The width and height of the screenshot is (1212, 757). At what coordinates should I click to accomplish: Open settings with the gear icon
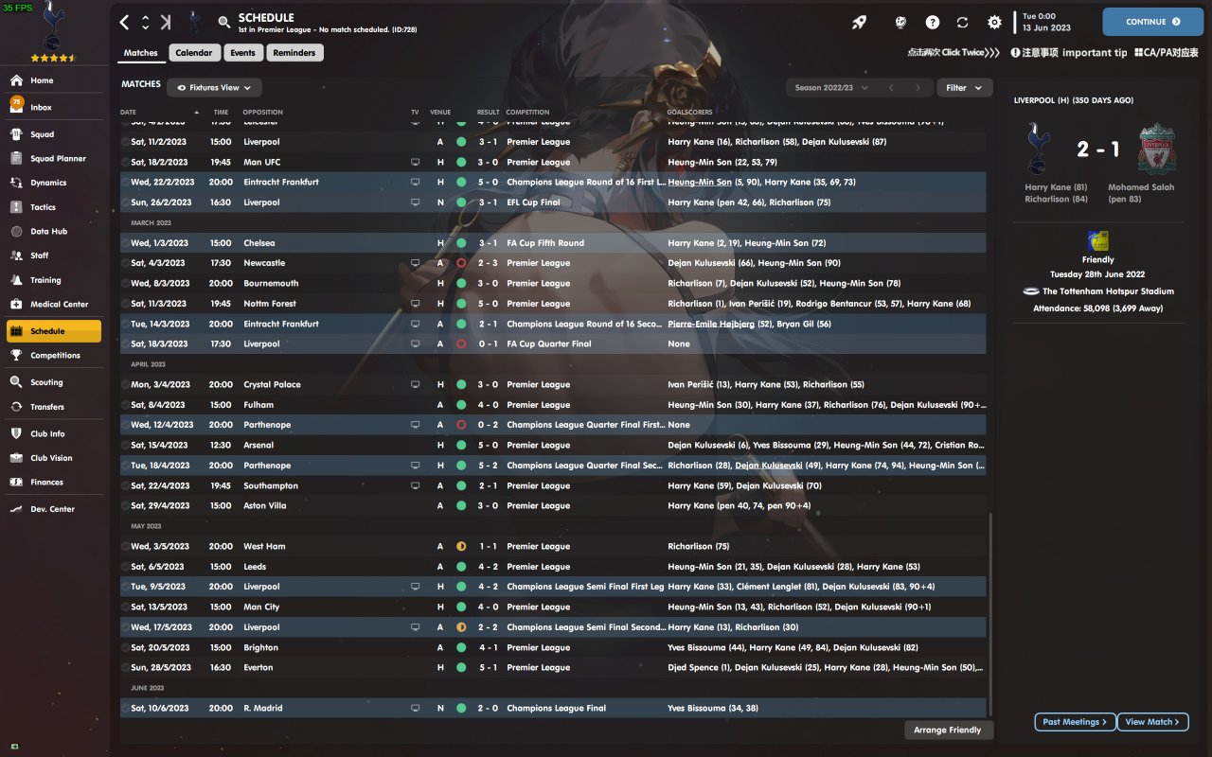[x=994, y=22]
